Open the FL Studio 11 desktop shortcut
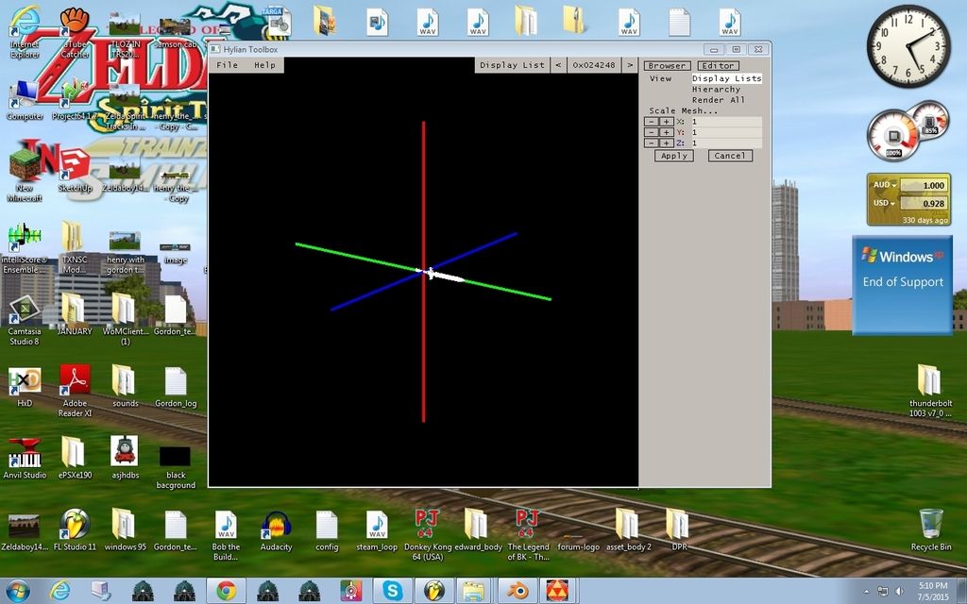967x604 pixels. pyautogui.click(x=75, y=525)
